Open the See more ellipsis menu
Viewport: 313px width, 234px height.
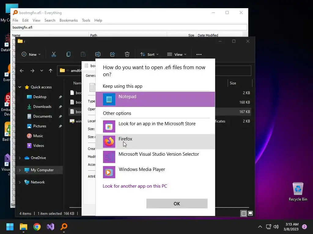click(x=199, y=54)
